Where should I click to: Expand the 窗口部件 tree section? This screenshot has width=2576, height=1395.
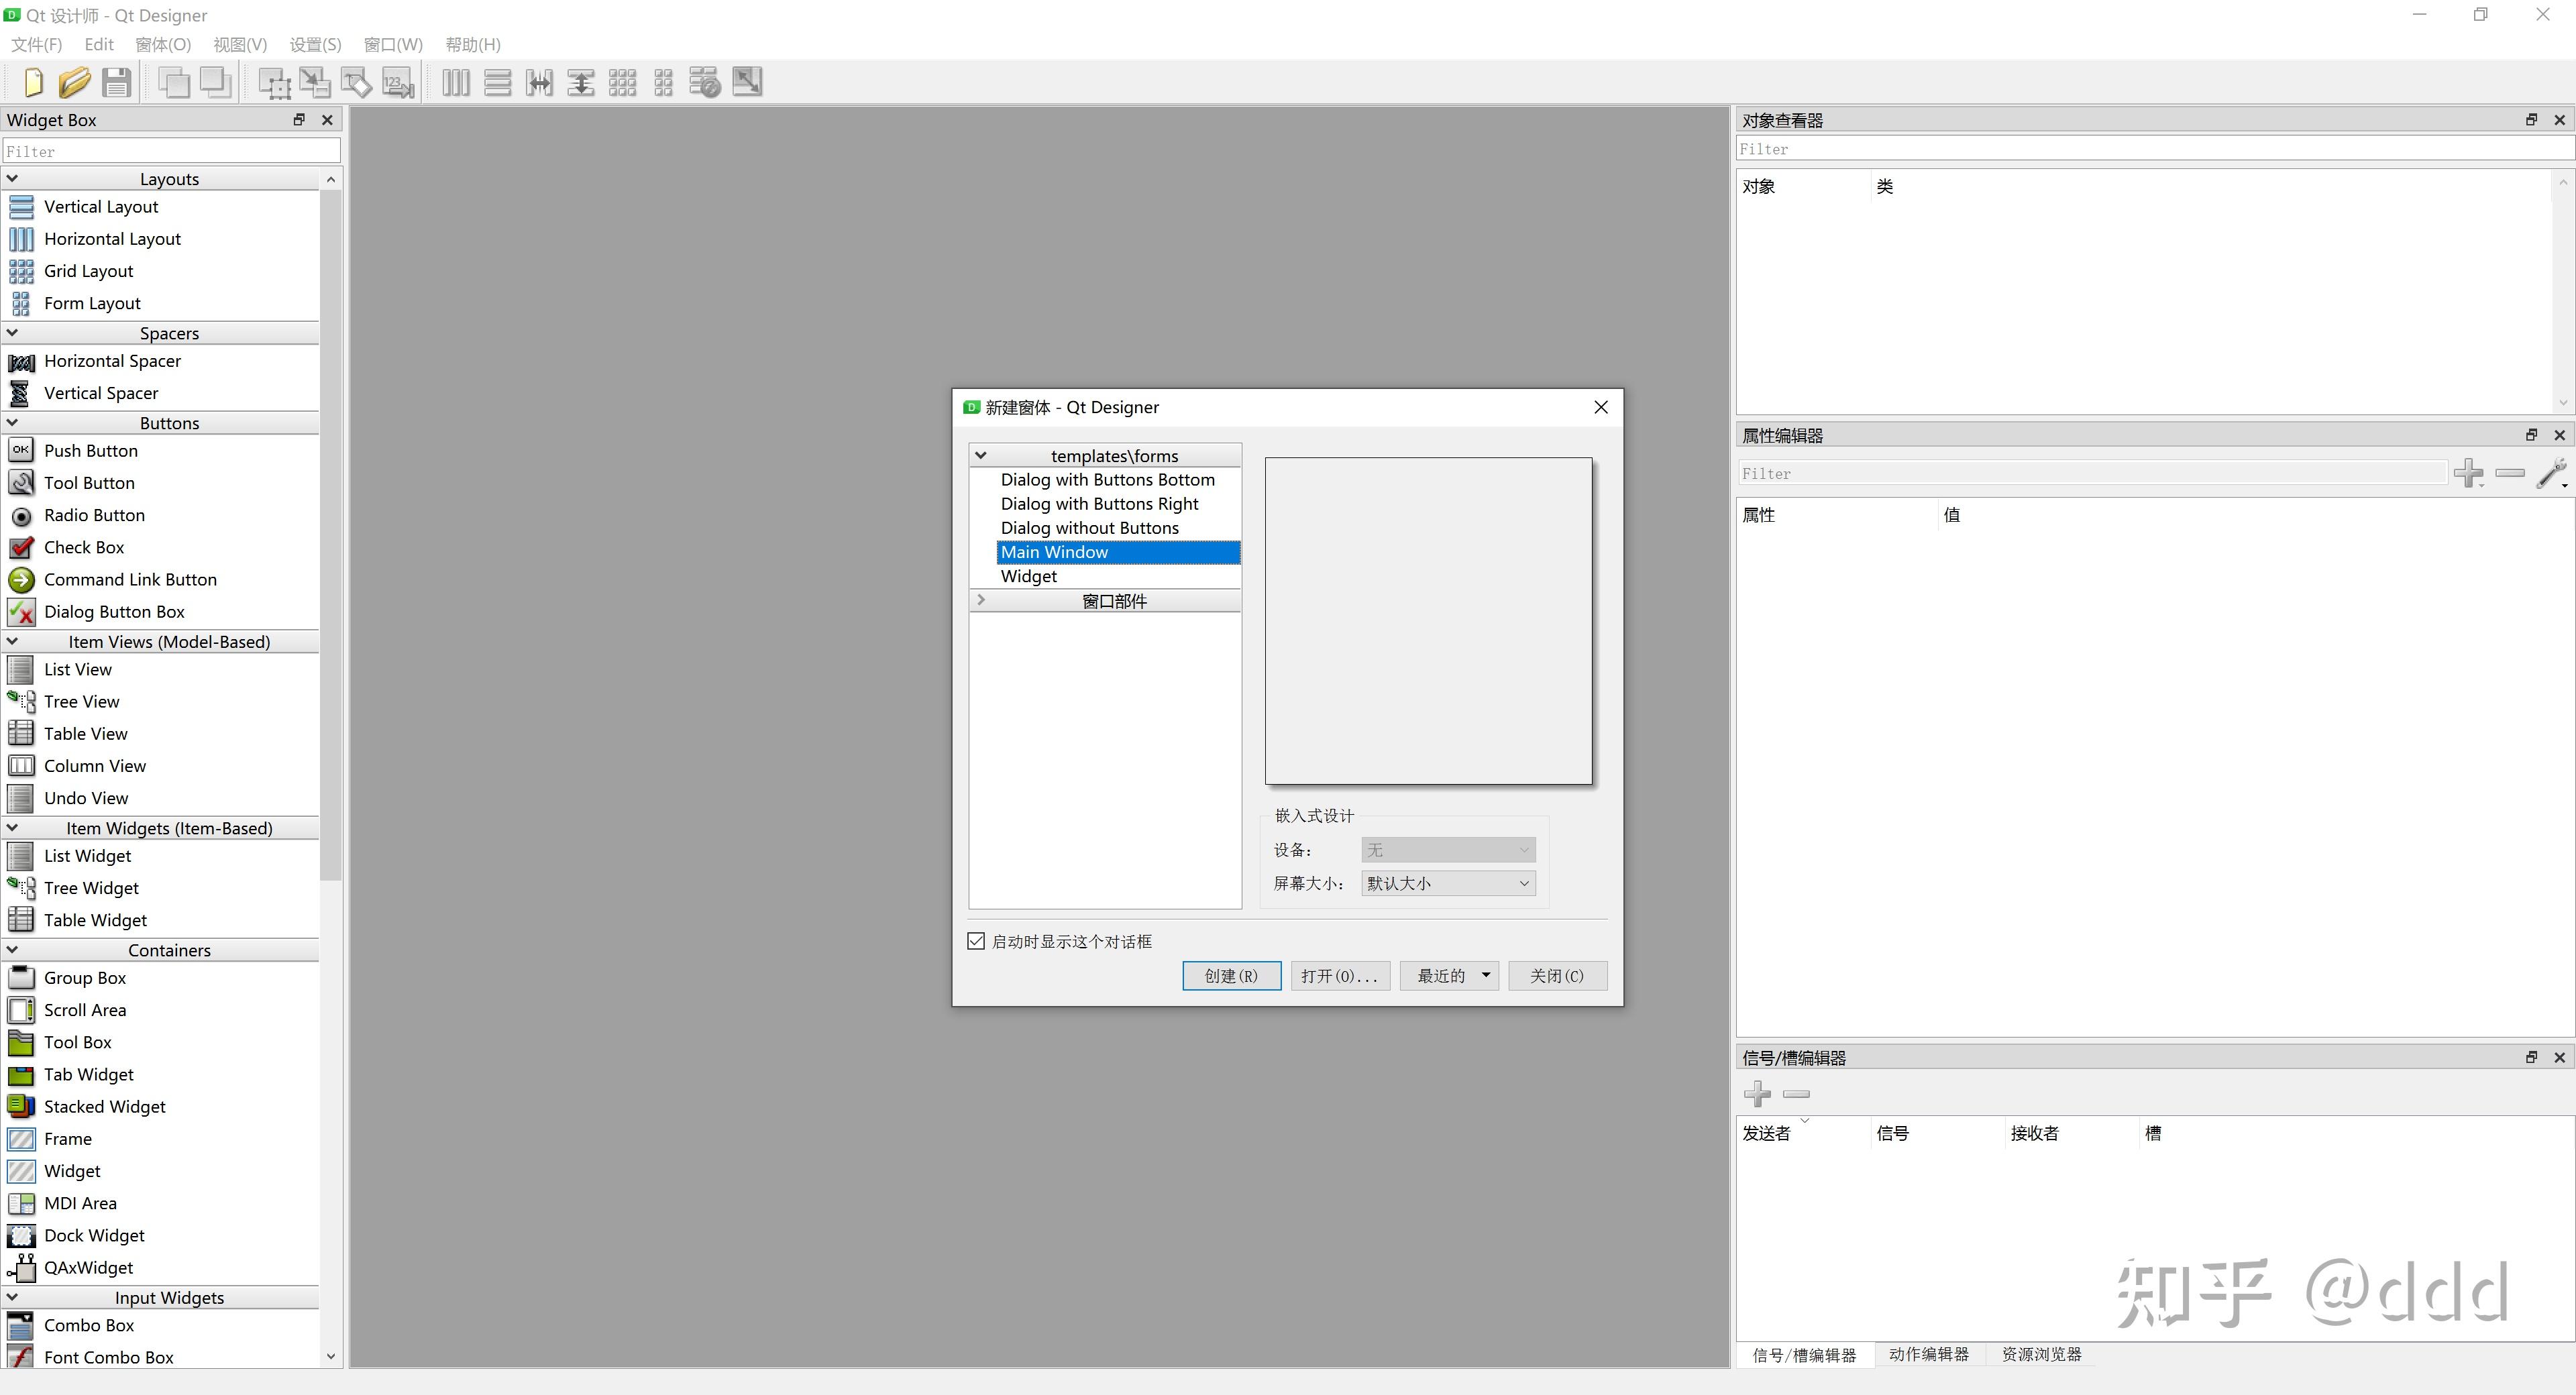pyautogui.click(x=981, y=600)
